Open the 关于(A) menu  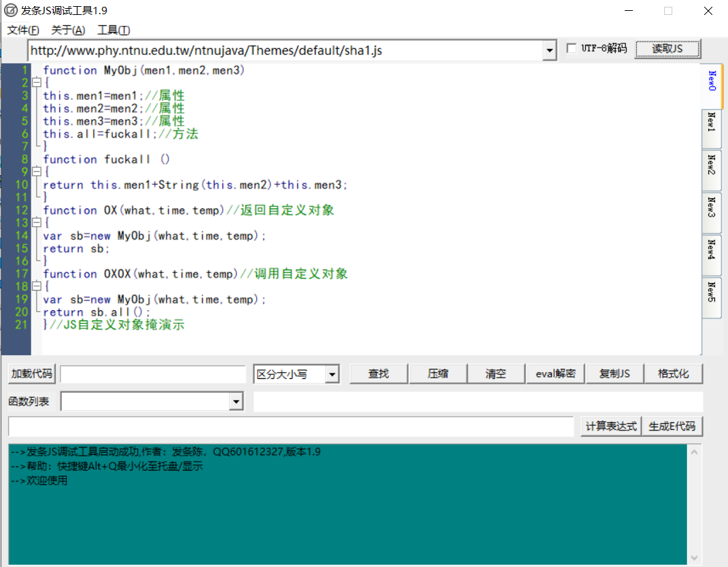68,30
